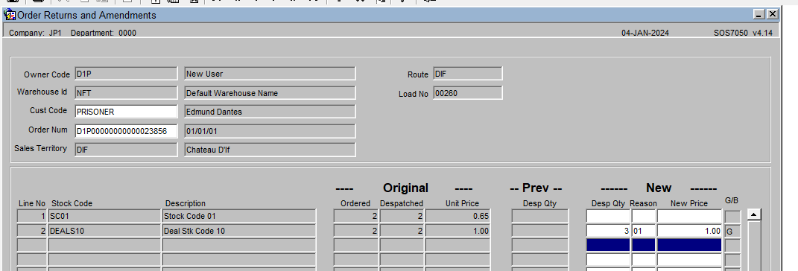Select the highlighted blue Desp Qty cell on row three
The width and height of the screenshot is (798, 271).
click(608, 245)
